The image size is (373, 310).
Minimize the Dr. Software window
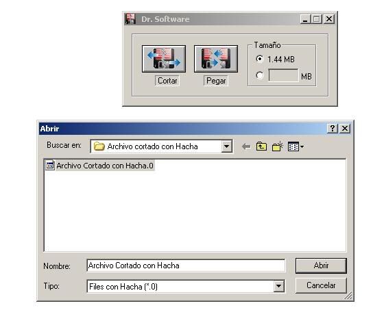pos(305,19)
